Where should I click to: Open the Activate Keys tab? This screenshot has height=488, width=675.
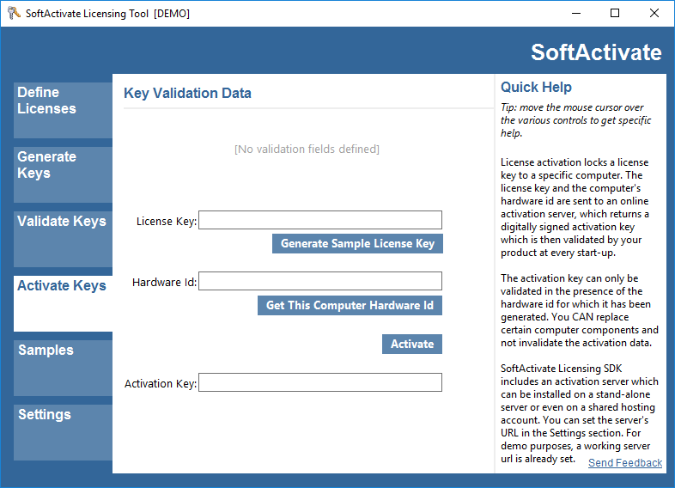click(63, 303)
